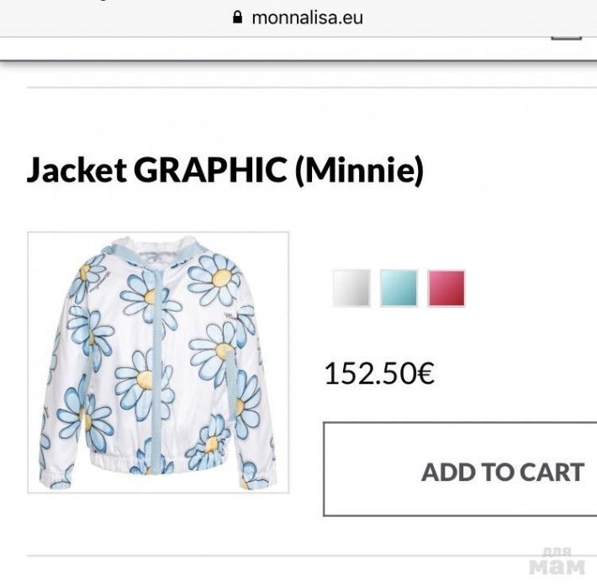
Task: Click the padlock icon beside monnalisa.eu
Action: 238,18
